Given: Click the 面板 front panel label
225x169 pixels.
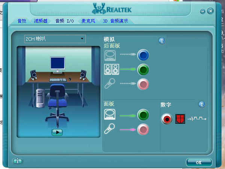Looking at the screenshot, I should (109, 104).
